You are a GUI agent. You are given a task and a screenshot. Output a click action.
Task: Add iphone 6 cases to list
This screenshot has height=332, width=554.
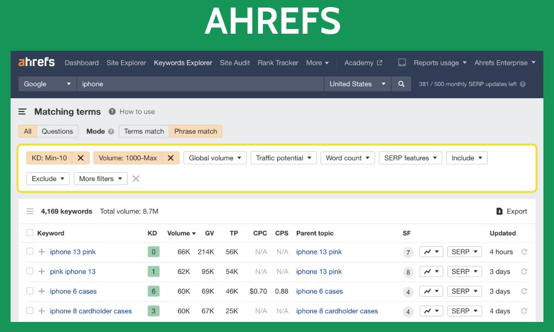tap(42, 291)
